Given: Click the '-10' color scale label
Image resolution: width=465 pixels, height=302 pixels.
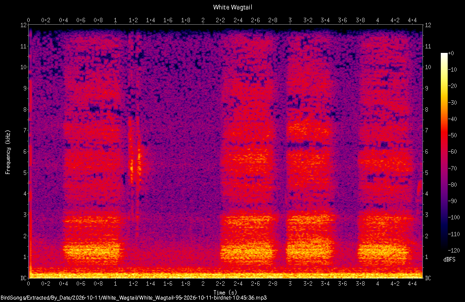Looking at the screenshot, I should click(x=452, y=70).
